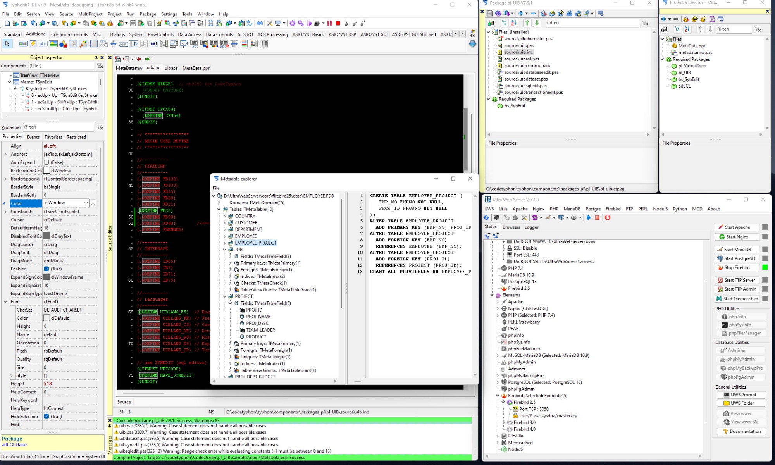775x465 pixels.
Task: Click the blue plus Add icon in Package window
Action: (521, 14)
